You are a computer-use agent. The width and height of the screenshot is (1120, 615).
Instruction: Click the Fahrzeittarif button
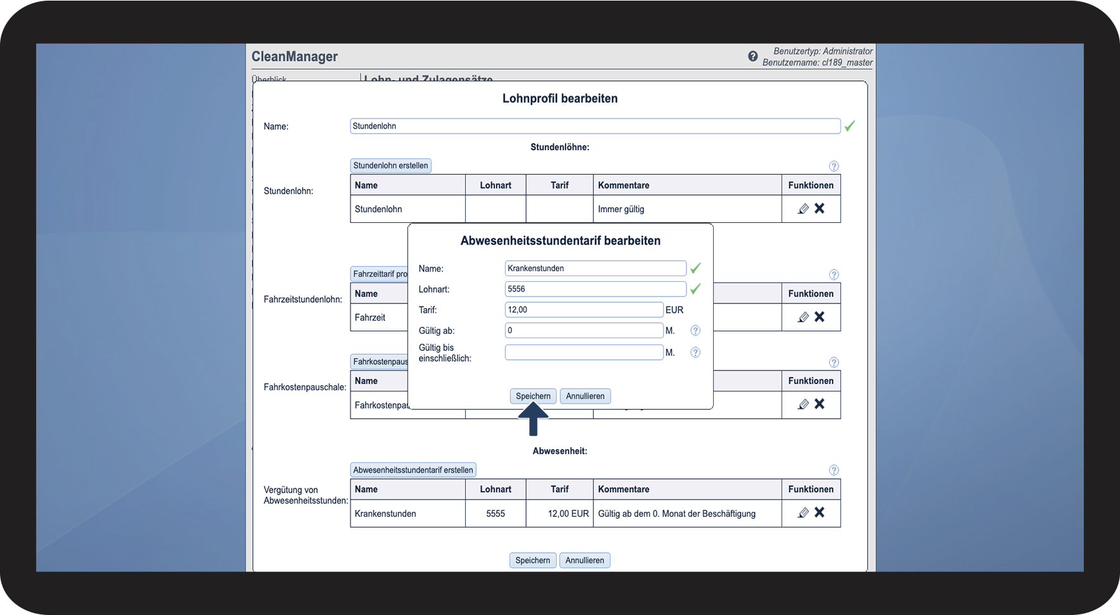pyautogui.click(x=380, y=274)
